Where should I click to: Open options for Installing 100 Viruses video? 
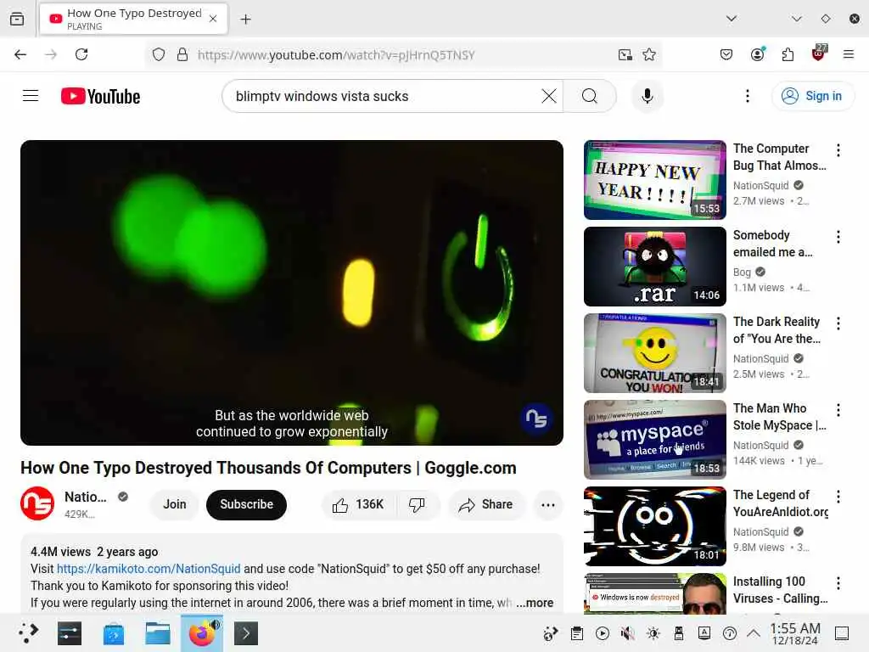838,582
